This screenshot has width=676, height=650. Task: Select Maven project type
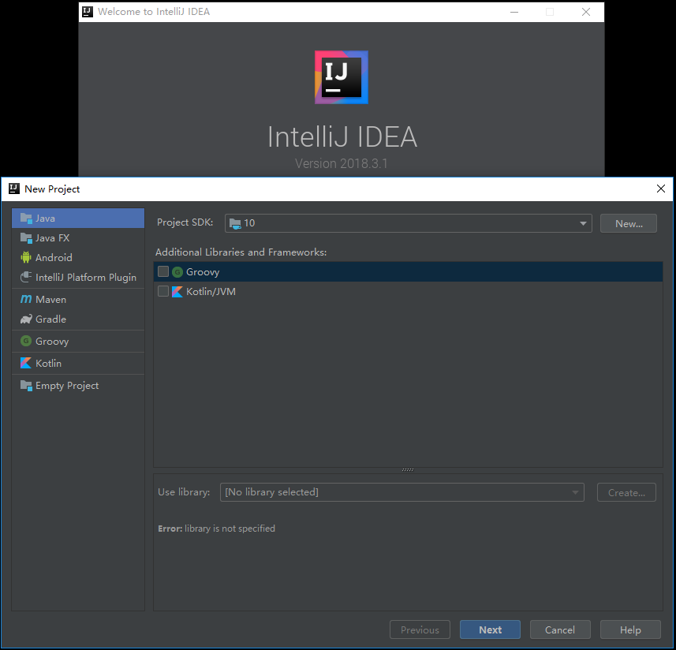78,299
